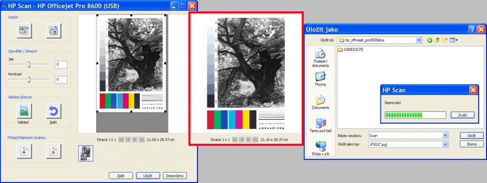
Task: Open the view menu icon in Uložit jako
Action: point(454,40)
